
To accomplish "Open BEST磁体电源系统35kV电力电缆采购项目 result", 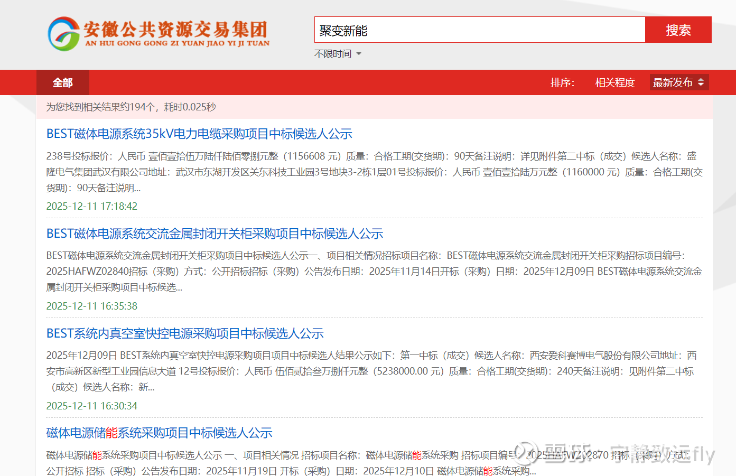I will [199, 134].
